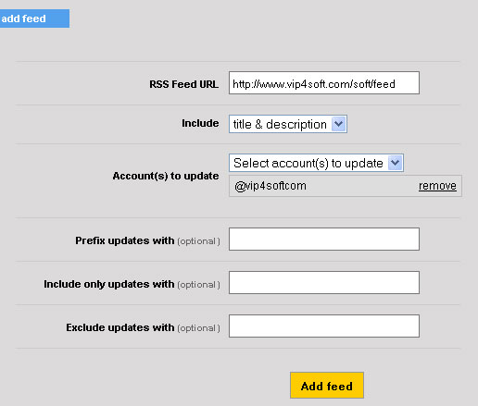Focus the Prefix updates with field

[324, 239]
